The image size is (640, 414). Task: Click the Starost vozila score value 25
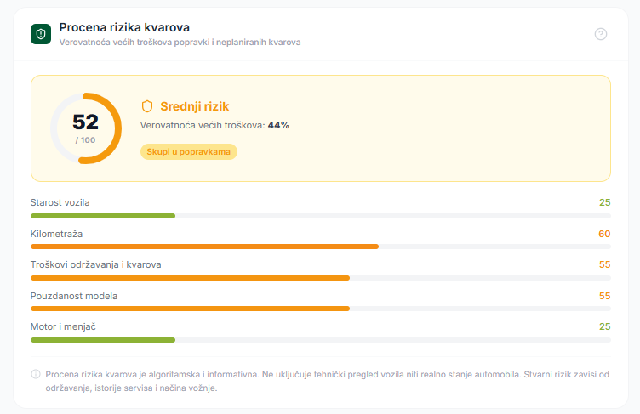click(604, 202)
